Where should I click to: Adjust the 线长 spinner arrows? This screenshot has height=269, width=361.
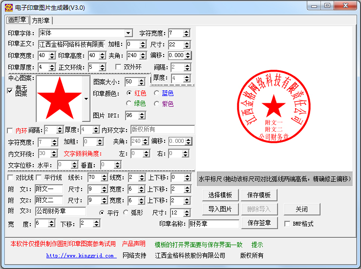pyautogui.click(x=104, y=177)
